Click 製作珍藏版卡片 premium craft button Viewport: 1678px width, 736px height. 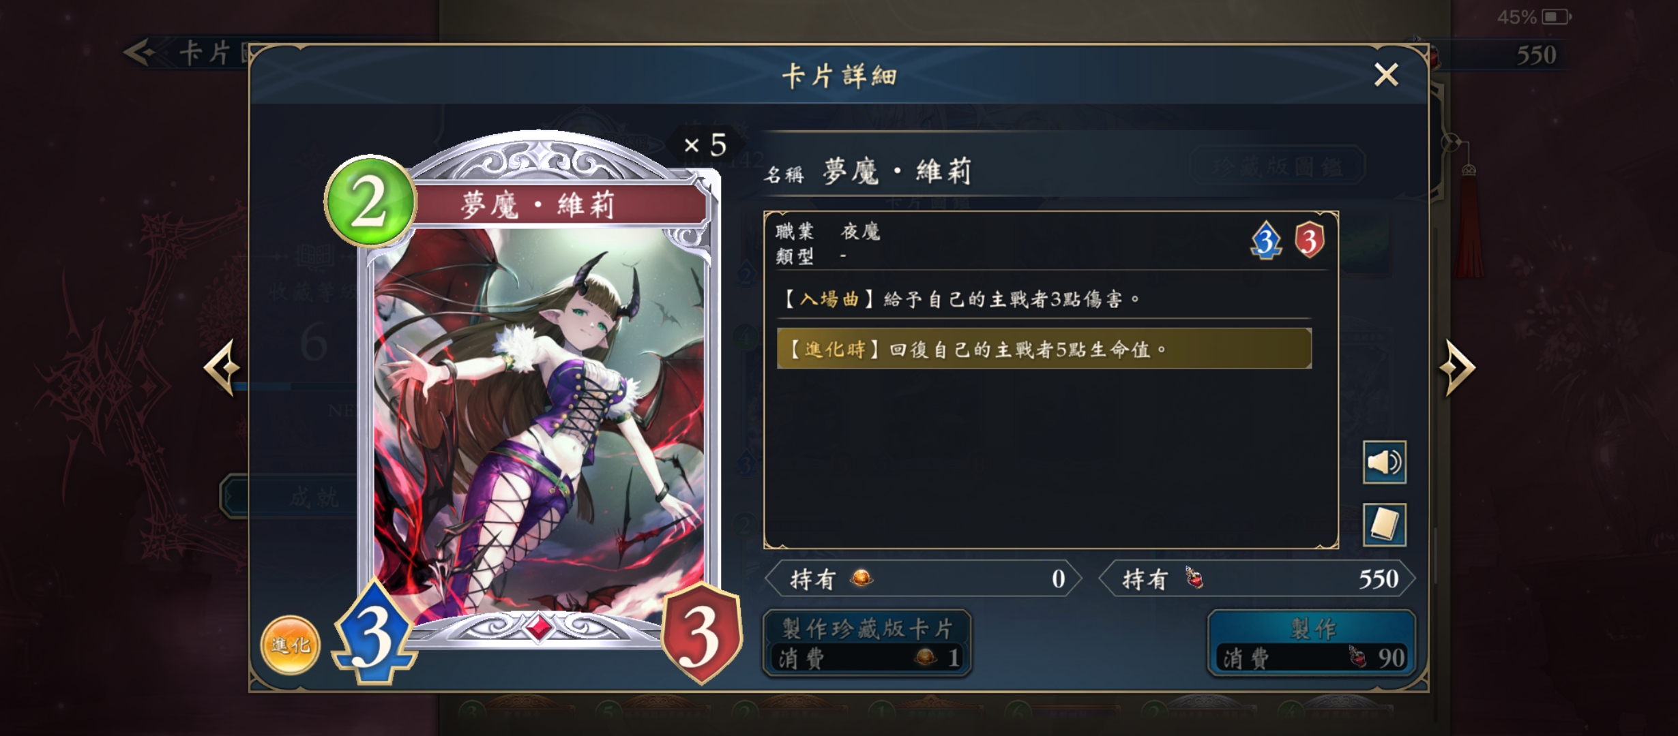(867, 643)
